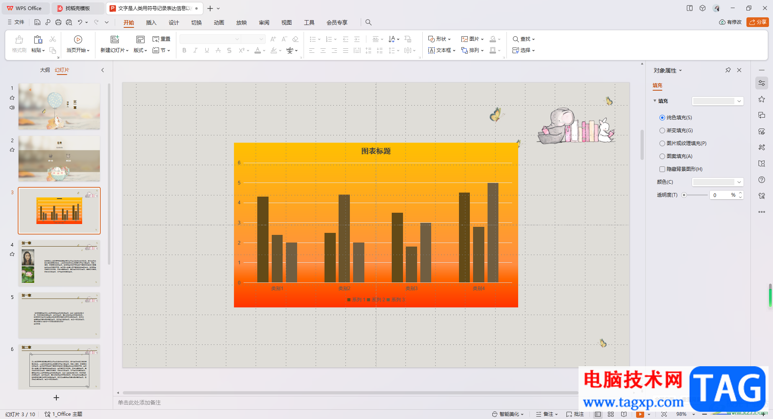Switch to slide sorter view icon
This screenshot has height=419, width=773.
coord(611,414)
